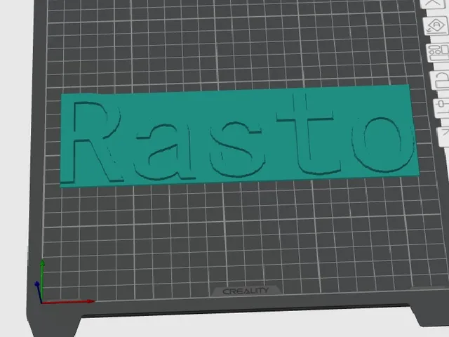449x337 pixels.
Task: Select the teal Rasto nameplate model
Action: click(239, 136)
